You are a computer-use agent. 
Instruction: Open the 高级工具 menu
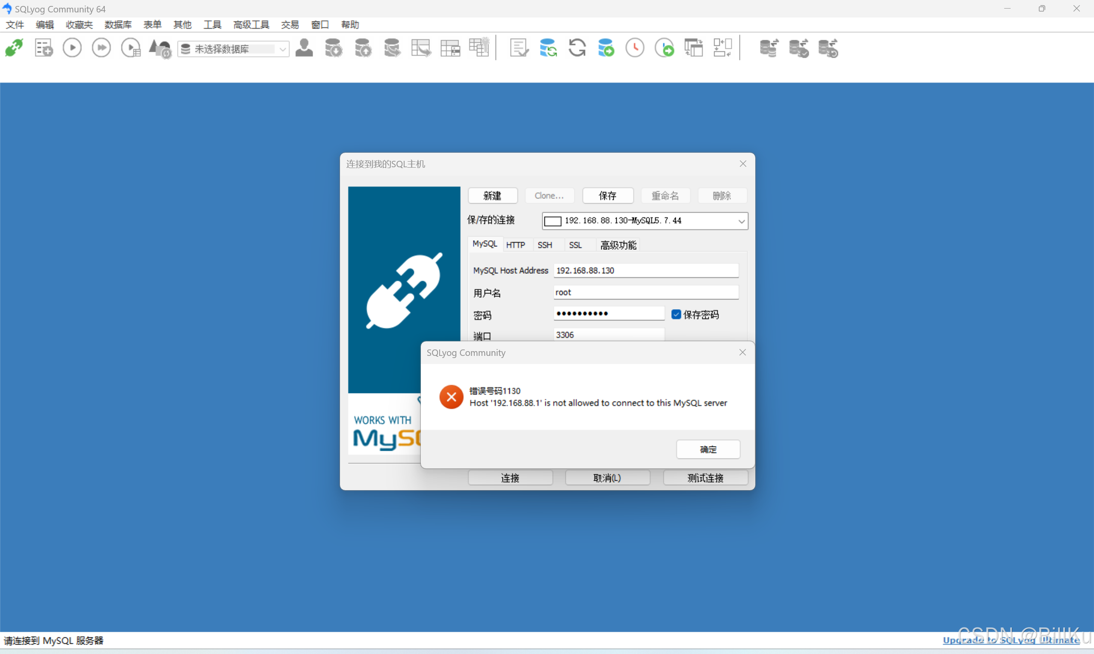click(x=251, y=25)
